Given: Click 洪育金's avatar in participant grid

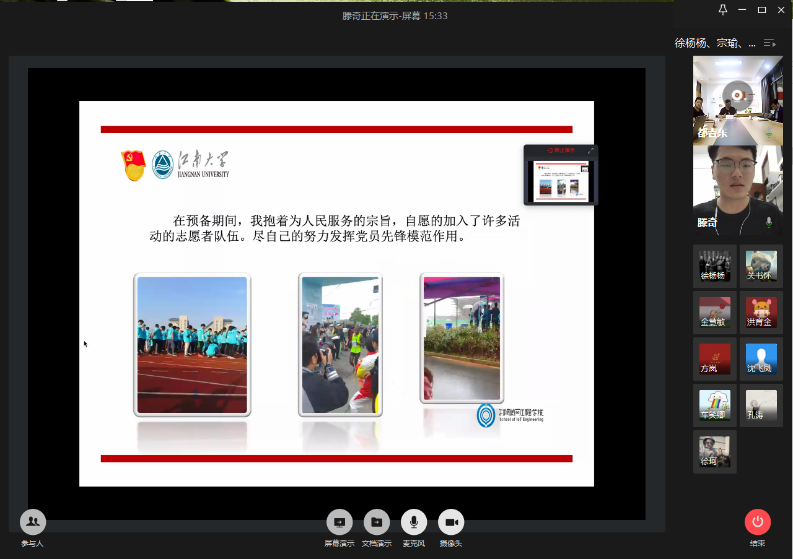Looking at the screenshot, I should tap(761, 312).
